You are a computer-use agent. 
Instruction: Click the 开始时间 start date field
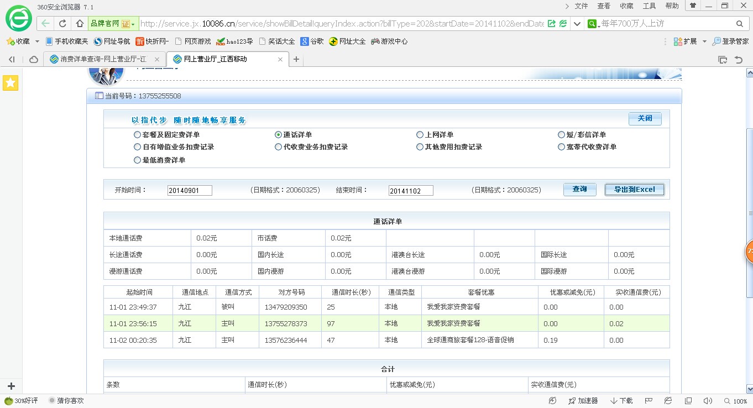point(190,191)
